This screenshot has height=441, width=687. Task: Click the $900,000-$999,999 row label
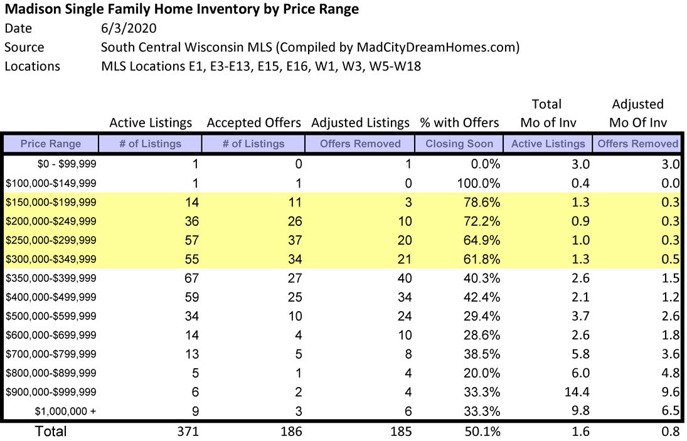pyautogui.click(x=51, y=392)
